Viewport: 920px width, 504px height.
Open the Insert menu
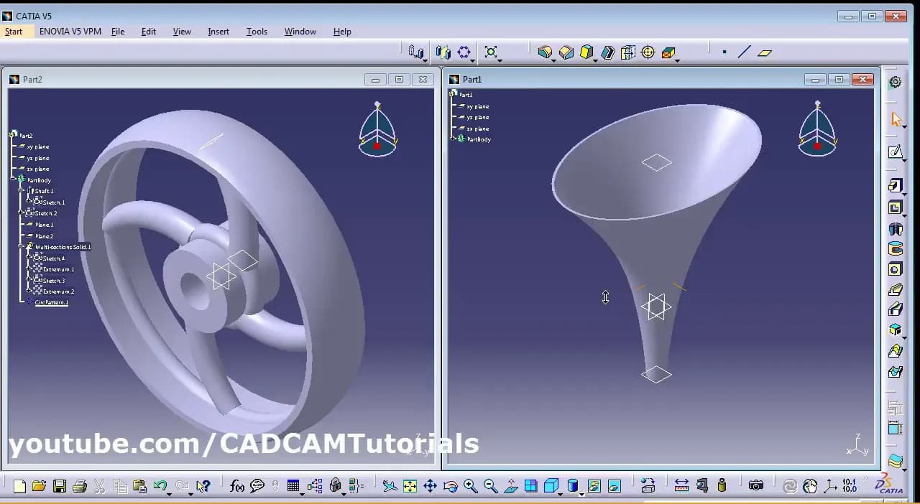click(x=218, y=32)
